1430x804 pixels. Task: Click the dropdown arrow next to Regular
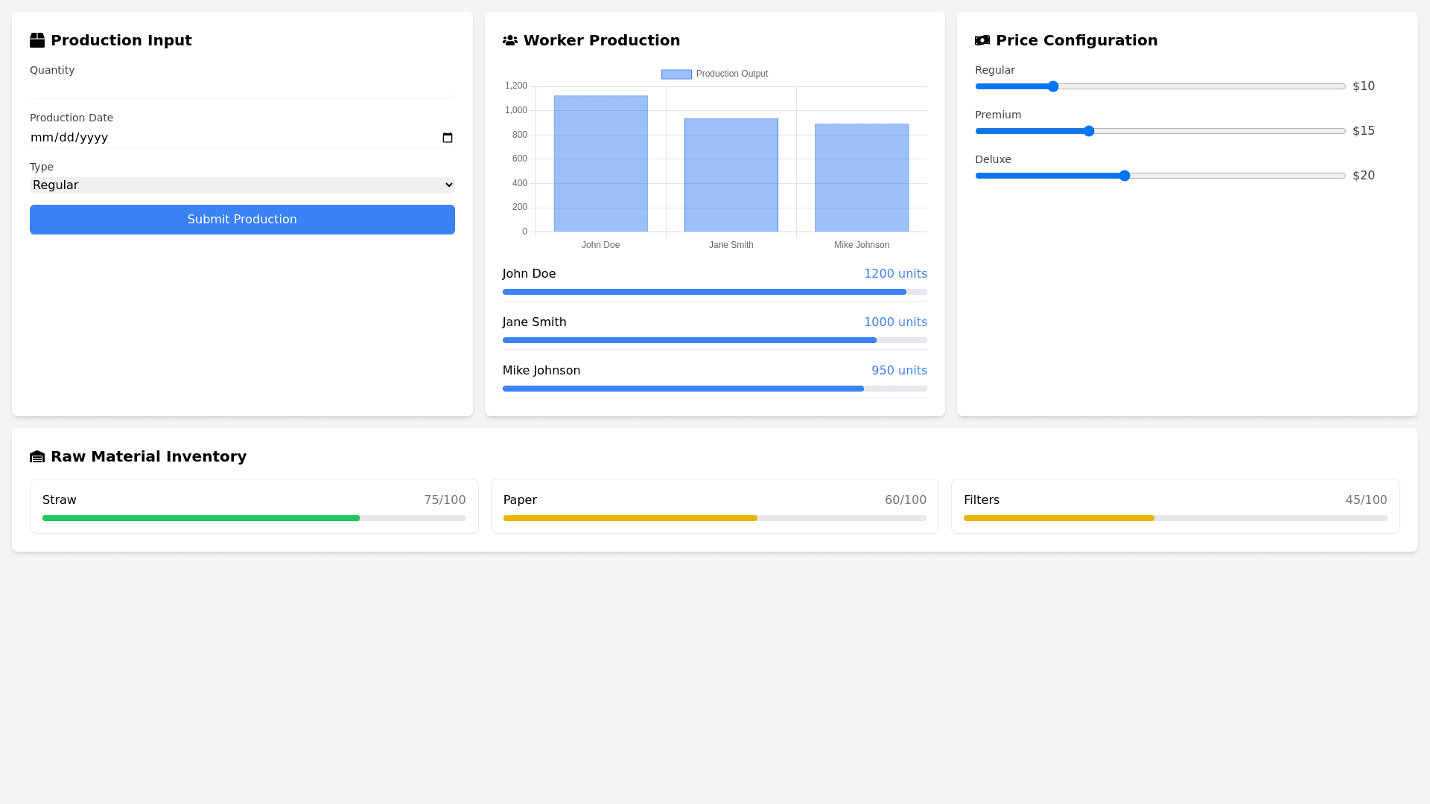447,185
